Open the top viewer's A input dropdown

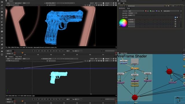[x=51, y=3]
